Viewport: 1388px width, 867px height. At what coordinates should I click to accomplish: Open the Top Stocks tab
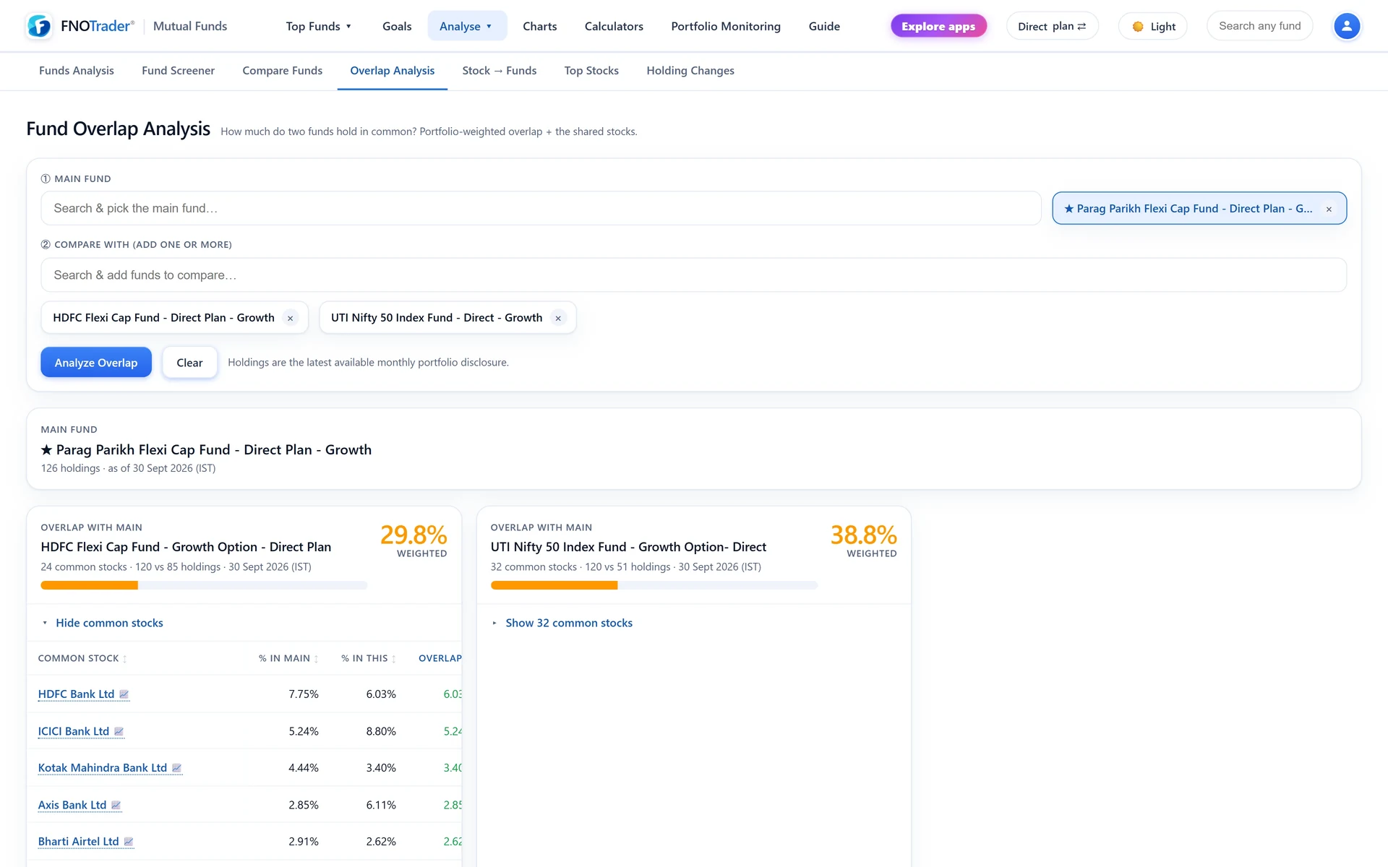(x=591, y=71)
